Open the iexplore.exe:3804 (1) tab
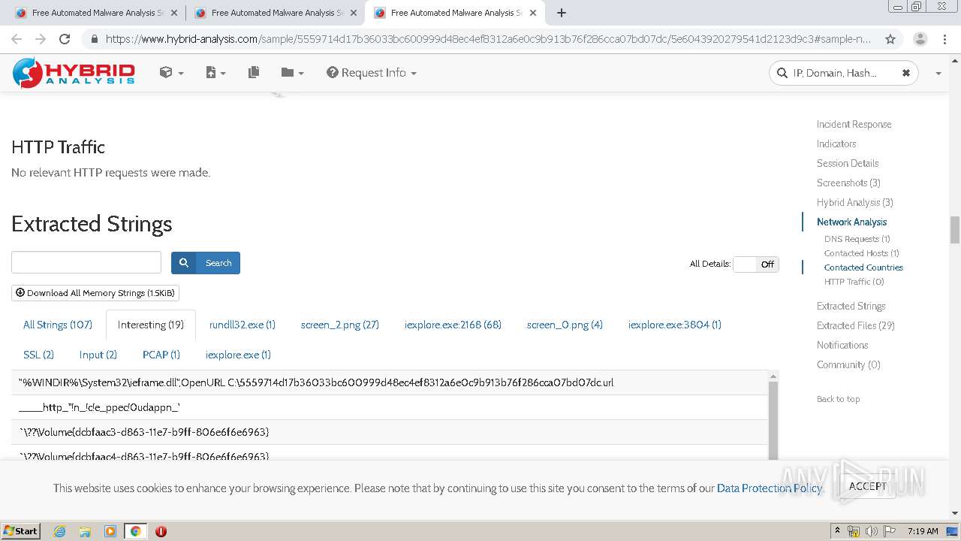This screenshot has height=541, width=961. click(x=675, y=325)
